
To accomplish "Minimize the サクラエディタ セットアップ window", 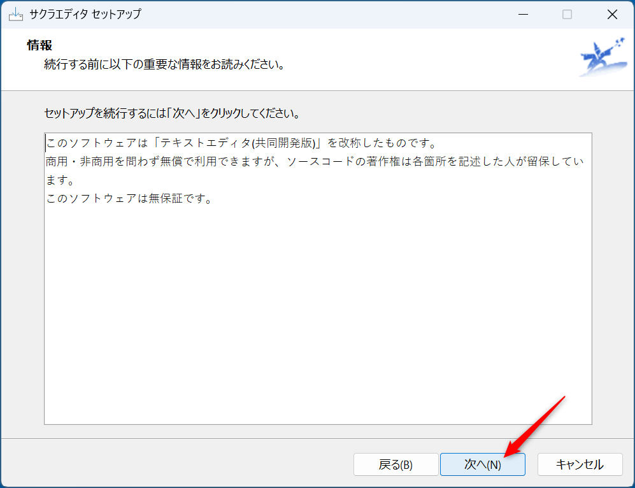I will tap(524, 15).
